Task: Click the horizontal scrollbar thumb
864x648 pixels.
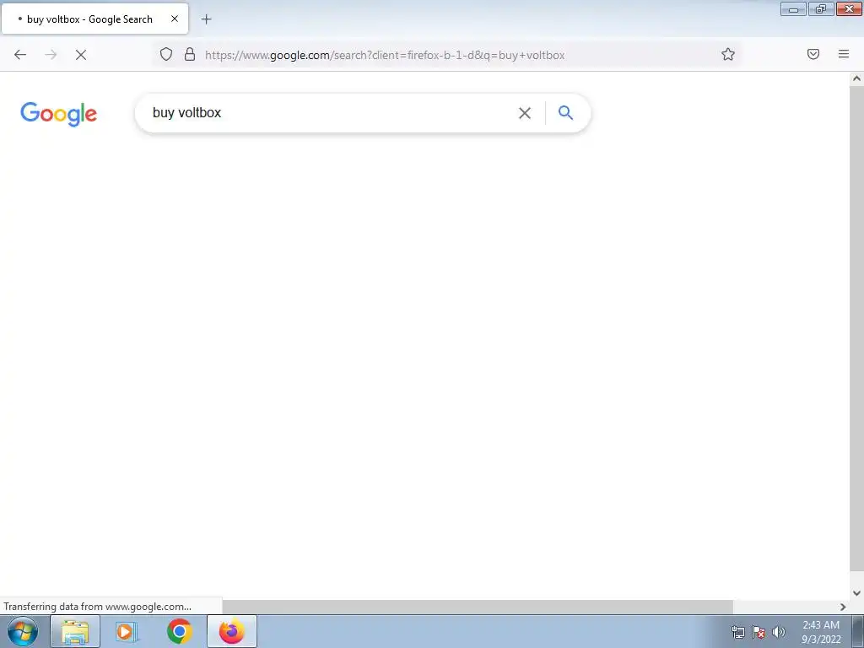Action: pyautogui.click(x=478, y=607)
